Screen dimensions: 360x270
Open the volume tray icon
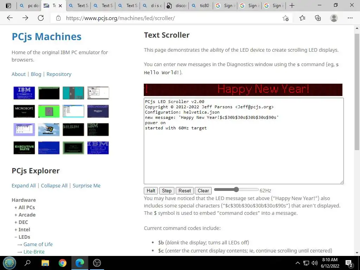pyautogui.click(x=315, y=263)
